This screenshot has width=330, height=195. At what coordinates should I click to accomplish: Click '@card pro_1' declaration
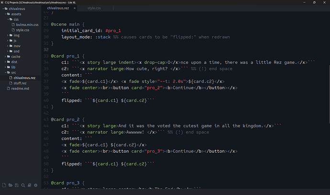coord(65,56)
